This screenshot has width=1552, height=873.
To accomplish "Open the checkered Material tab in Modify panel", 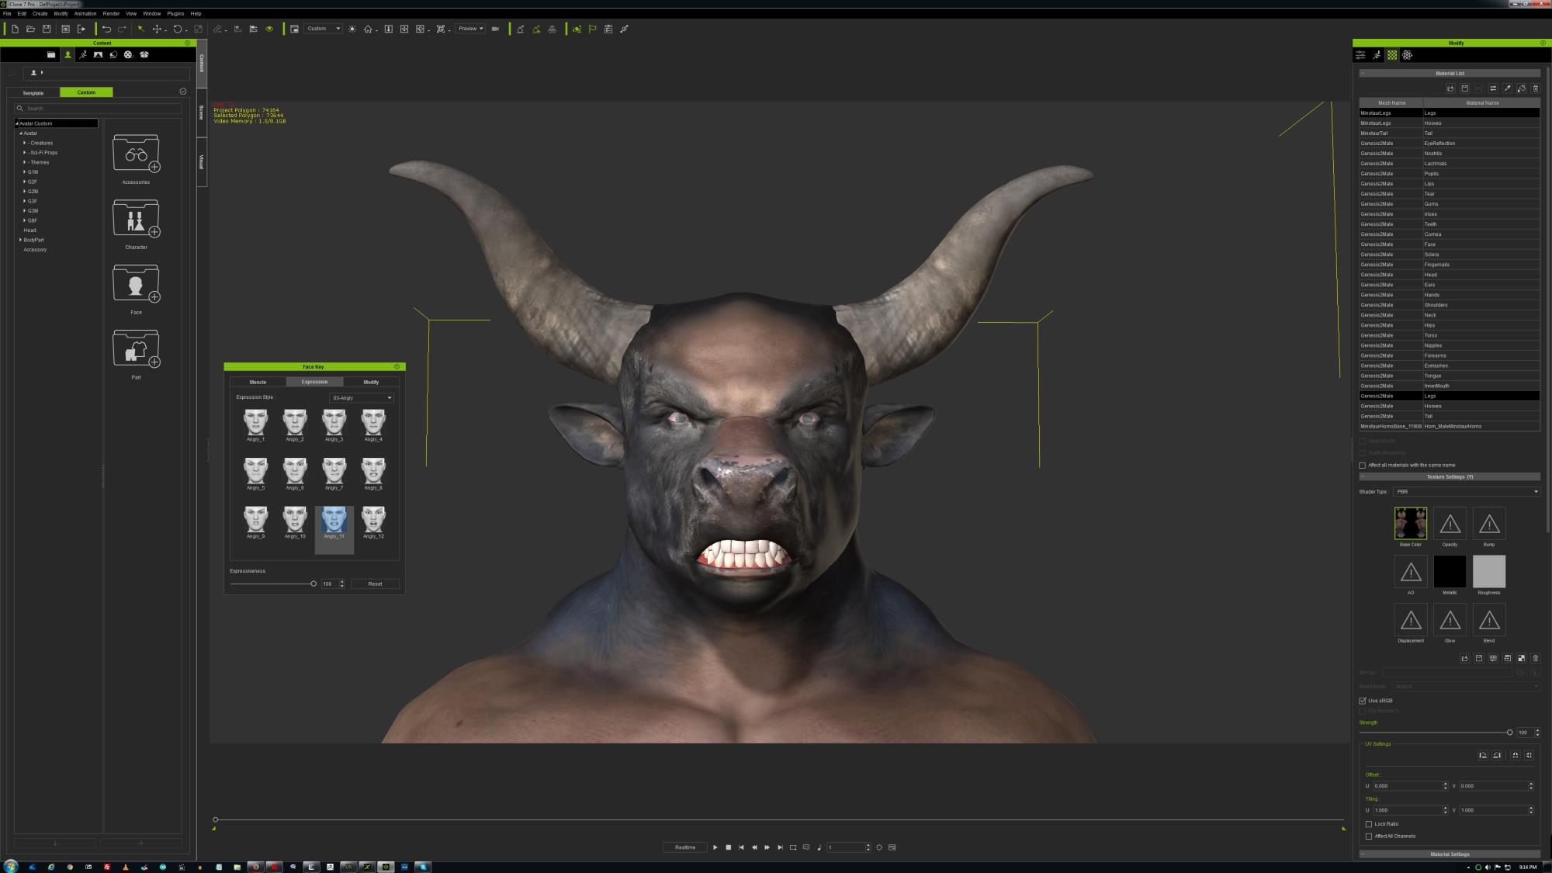I will click(1392, 55).
